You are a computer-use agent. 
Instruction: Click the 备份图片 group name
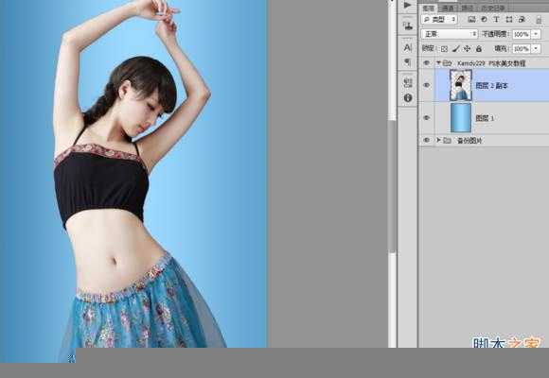pos(469,141)
